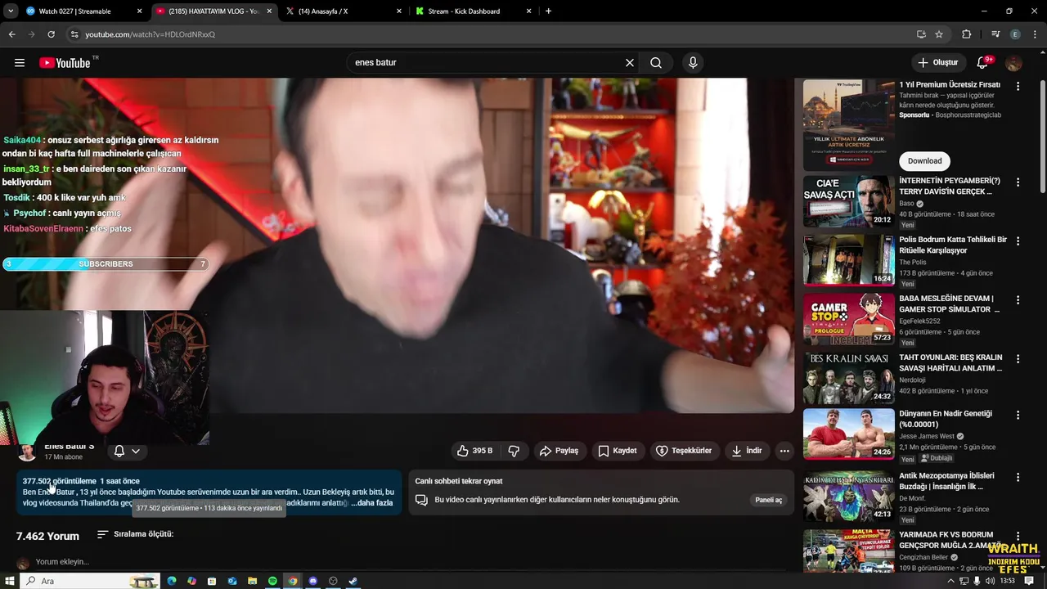Open Discord from the taskbar
1047x589 pixels.
[x=312, y=581]
